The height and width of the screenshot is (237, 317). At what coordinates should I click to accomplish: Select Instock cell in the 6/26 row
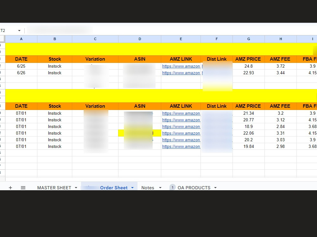[55, 73]
